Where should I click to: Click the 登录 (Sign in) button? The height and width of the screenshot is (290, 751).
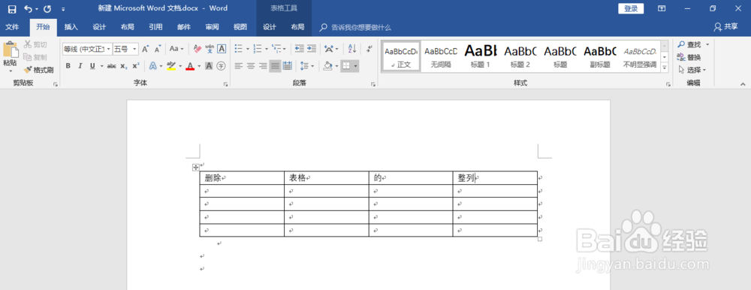631,8
